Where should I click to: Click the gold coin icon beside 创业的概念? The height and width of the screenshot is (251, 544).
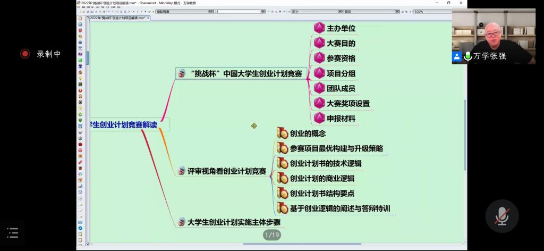282,133
